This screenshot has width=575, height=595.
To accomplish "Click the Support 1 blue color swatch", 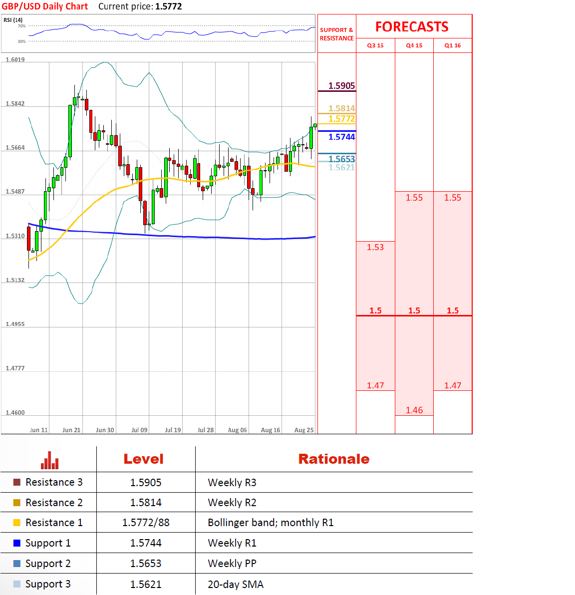I will pos(16,543).
